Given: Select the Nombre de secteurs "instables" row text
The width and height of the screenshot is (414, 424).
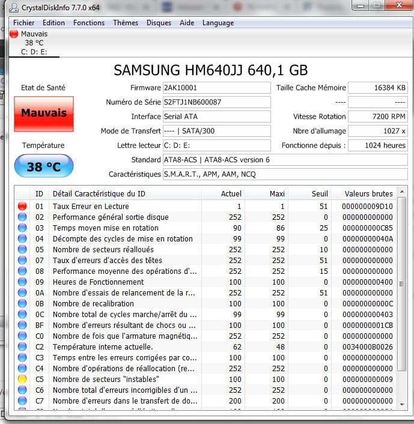Looking at the screenshot, I should pyautogui.click(x=106, y=379).
